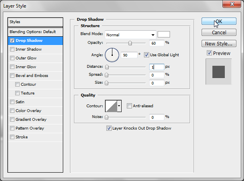This screenshot has width=244, height=181.
Task: Click the style preview thumbnail
Action: 218,72
